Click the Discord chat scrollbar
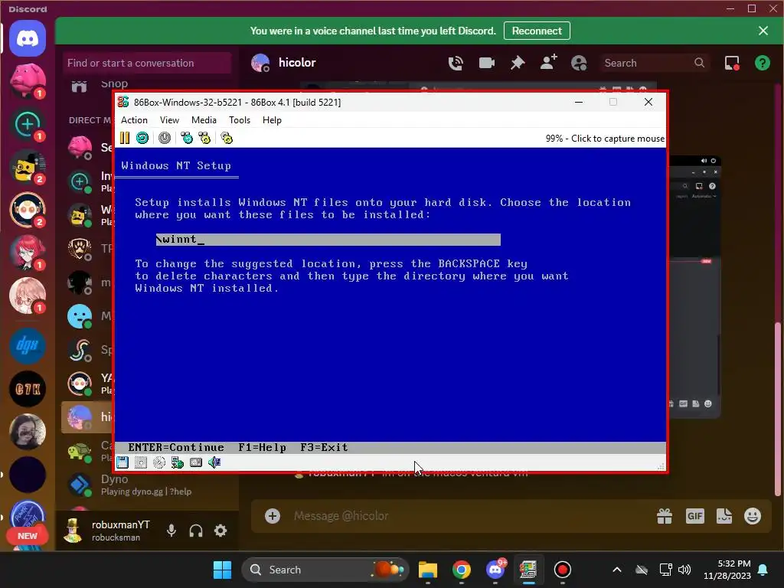 point(778,408)
